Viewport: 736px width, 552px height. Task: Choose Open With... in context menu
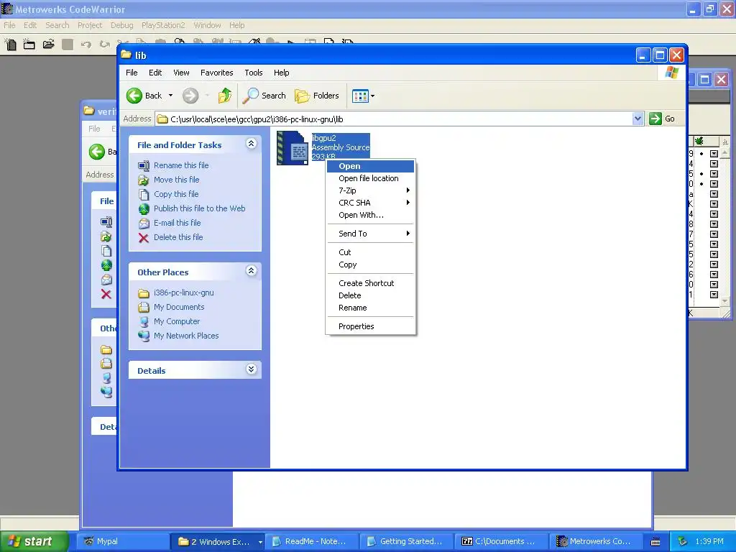[x=370, y=215]
